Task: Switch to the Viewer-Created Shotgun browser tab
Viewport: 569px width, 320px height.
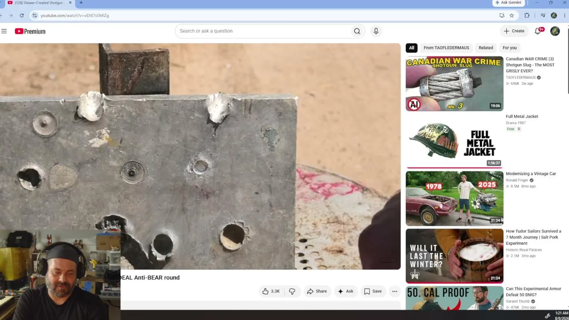Action: point(39,3)
